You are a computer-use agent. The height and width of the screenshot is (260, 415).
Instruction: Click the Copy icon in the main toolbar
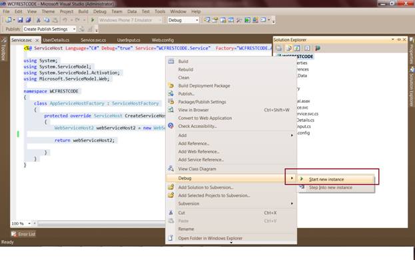point(47,20)
